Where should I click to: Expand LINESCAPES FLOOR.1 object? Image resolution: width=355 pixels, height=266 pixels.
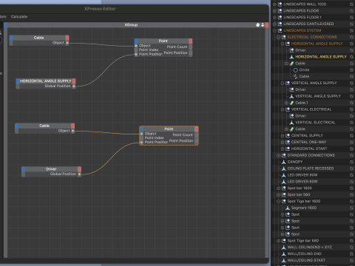pyautogui.click(x=274, y=18)
